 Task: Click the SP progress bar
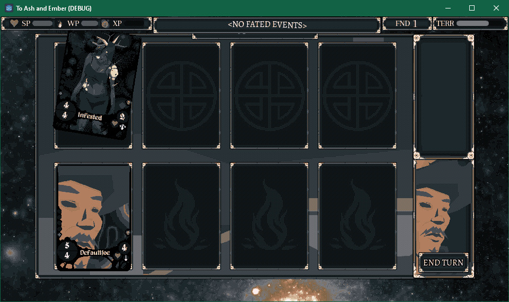pyautogui.click(x=42, y=23)
